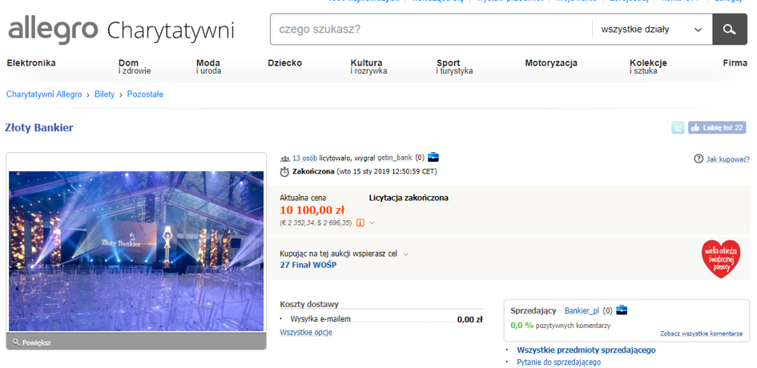Click the Wysyłka e-mailem delivery row
Image resolution: width=757 pixels, height=368 pixels.
tap(381, 319)
